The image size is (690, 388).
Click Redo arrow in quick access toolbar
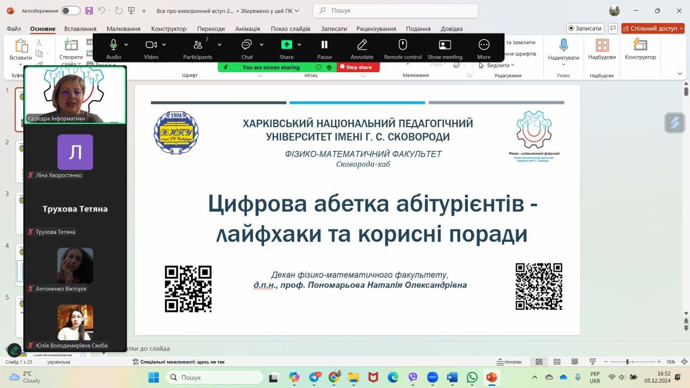pyautogui.click(x=118, y=11)
